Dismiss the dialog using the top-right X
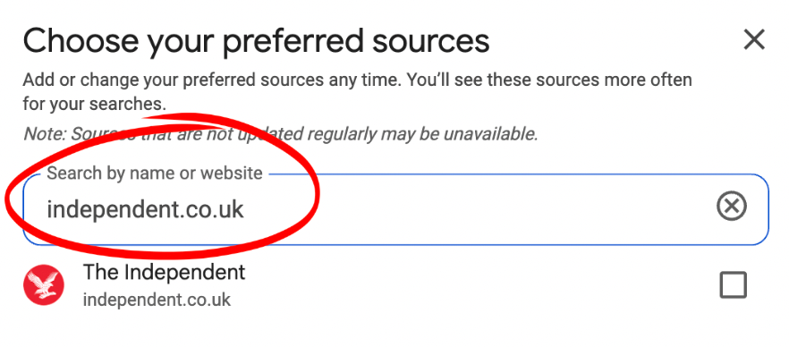 (x=754, y=39)
